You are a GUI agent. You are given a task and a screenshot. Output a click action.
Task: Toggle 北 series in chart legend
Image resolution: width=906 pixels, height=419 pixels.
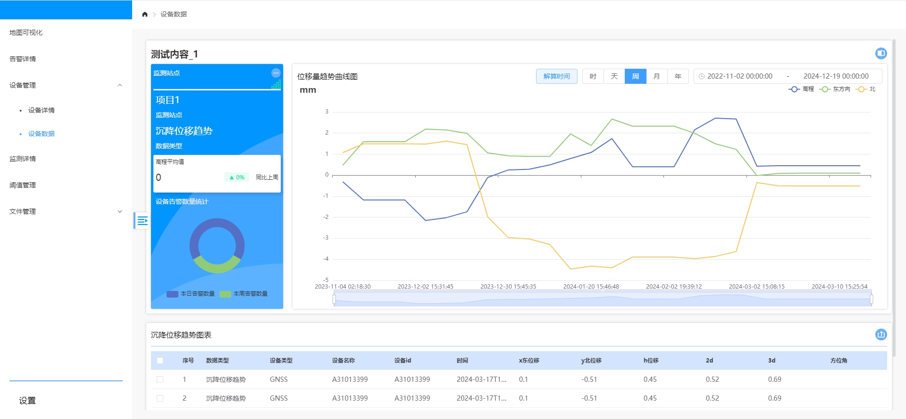click(866, 89)
